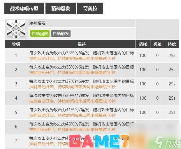This screenshot has height=149, width=181.
Task: Click the green 自动回复 tag
Action: pos(40,34)
